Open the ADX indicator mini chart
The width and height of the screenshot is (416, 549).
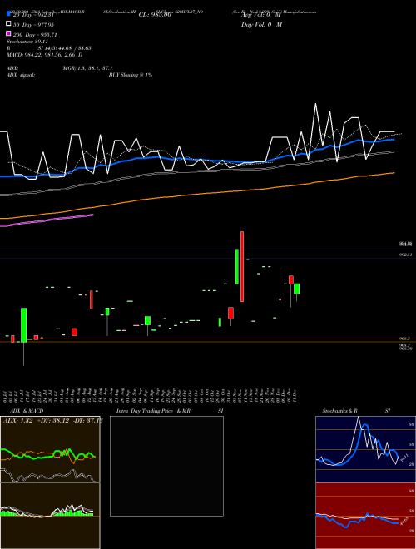(x=50, y=449)
